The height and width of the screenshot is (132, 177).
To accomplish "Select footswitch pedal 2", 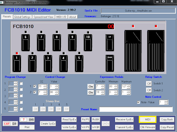I will 32,63.
